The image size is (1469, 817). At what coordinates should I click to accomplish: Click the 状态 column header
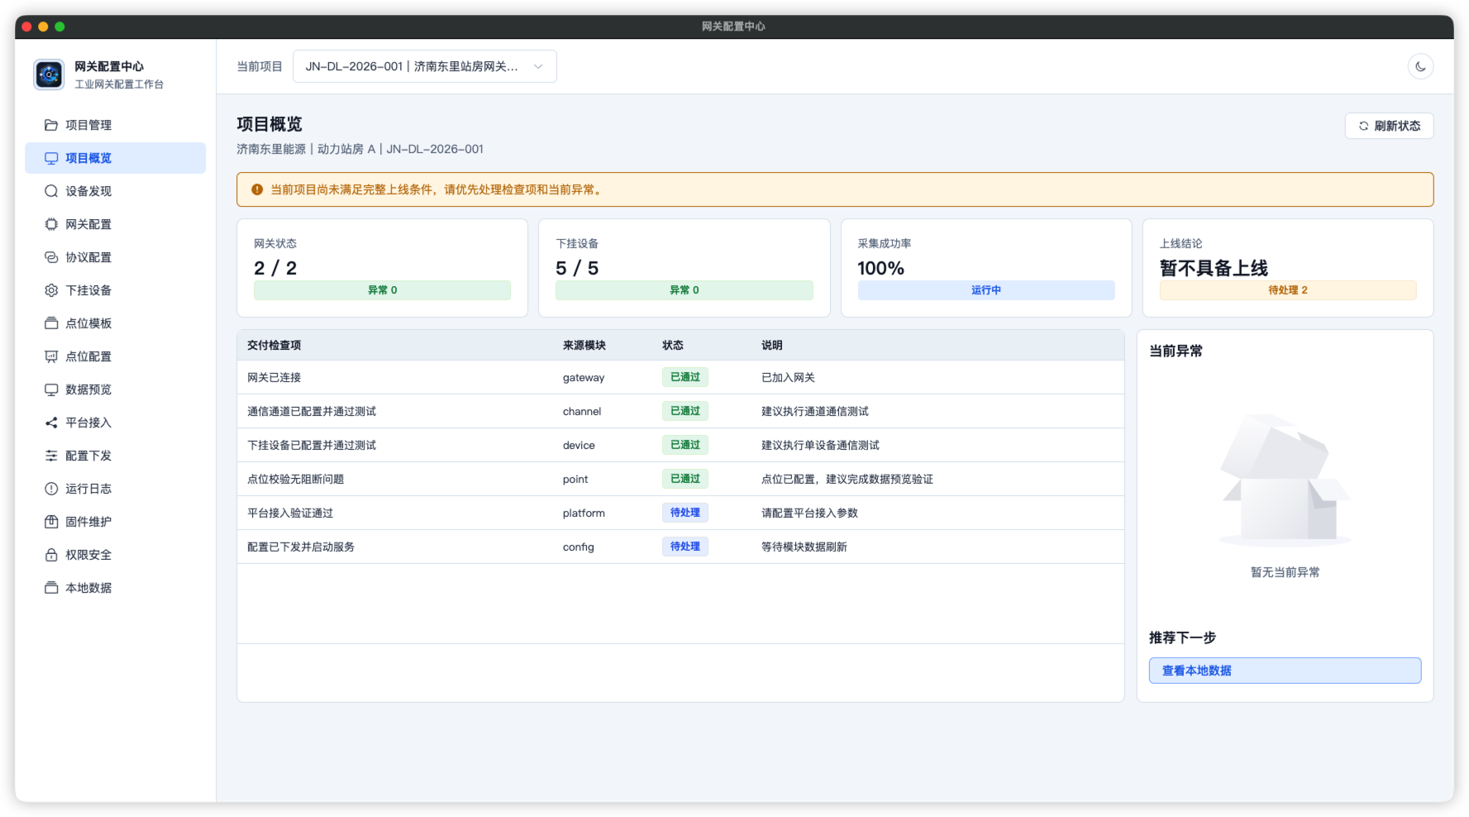coord(673,345)
